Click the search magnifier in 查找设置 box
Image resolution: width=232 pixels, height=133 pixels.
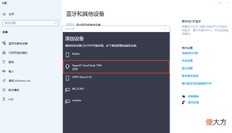56,23
